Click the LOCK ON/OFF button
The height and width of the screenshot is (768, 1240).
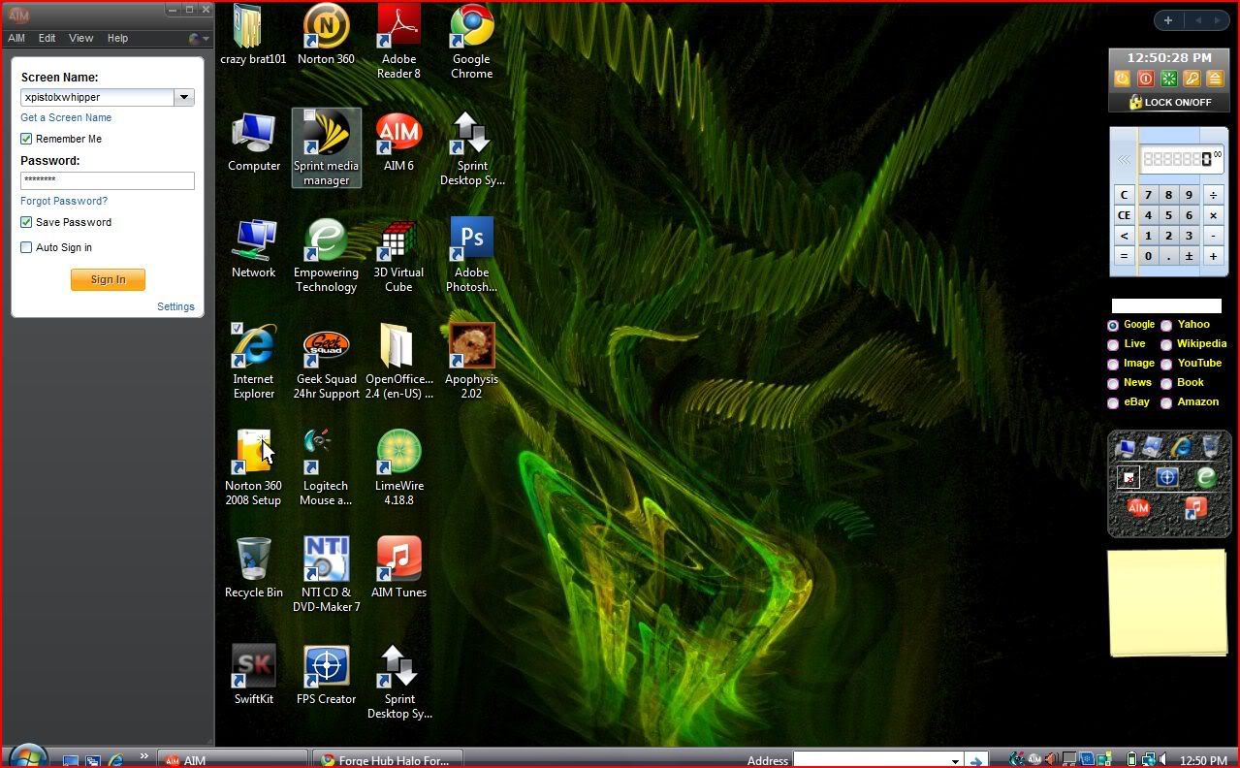pos(1169,102)
